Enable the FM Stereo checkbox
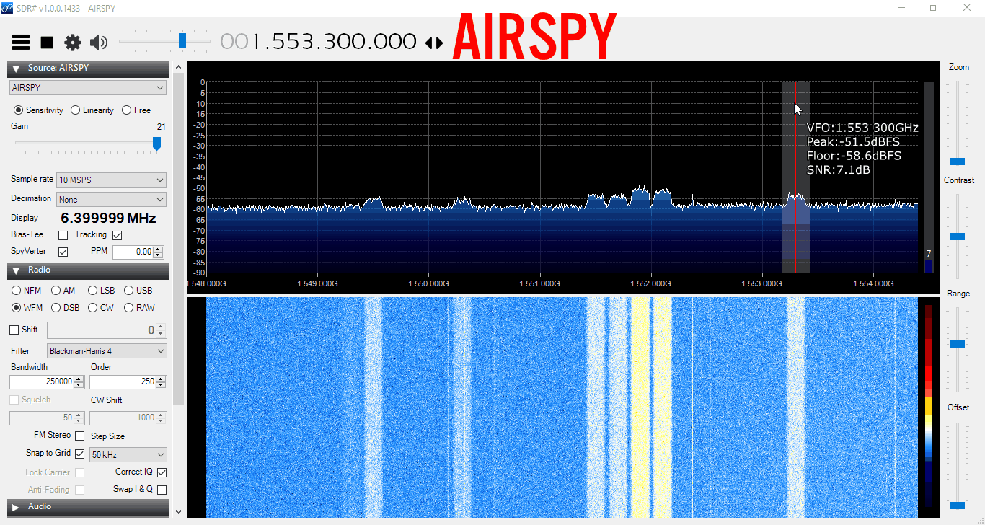Screen dimensions: 985x525 tap(79, 436)
